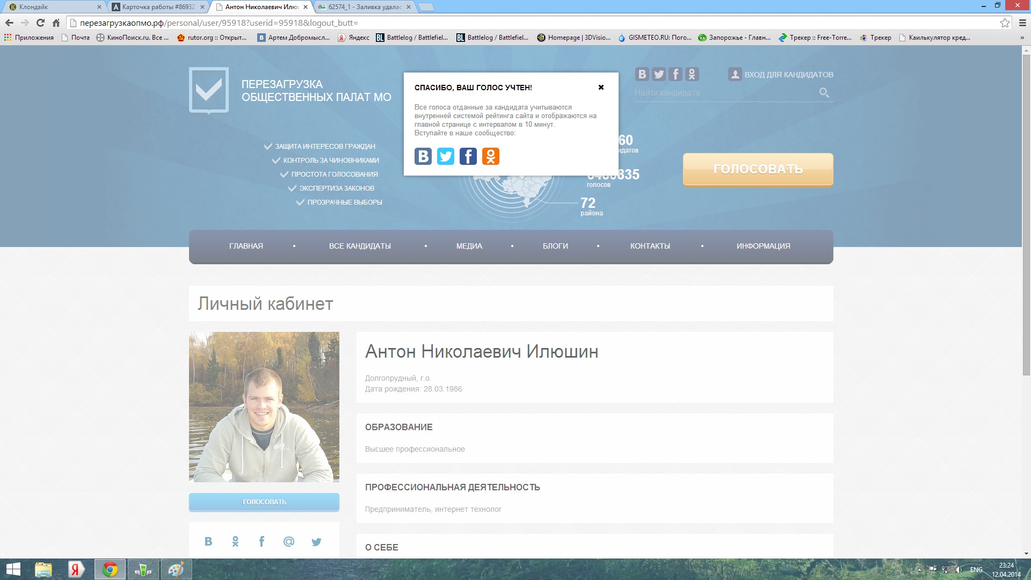
Task: Click the Twitter icon in the popup
Action: (445, 156)
